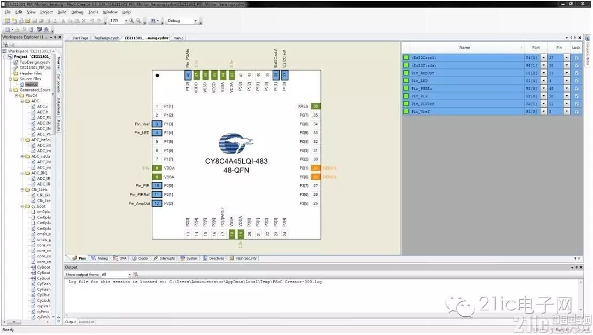The image size is (593, 335).
Task: Open the Show output from All dropdown
Action: pos(129,275)
